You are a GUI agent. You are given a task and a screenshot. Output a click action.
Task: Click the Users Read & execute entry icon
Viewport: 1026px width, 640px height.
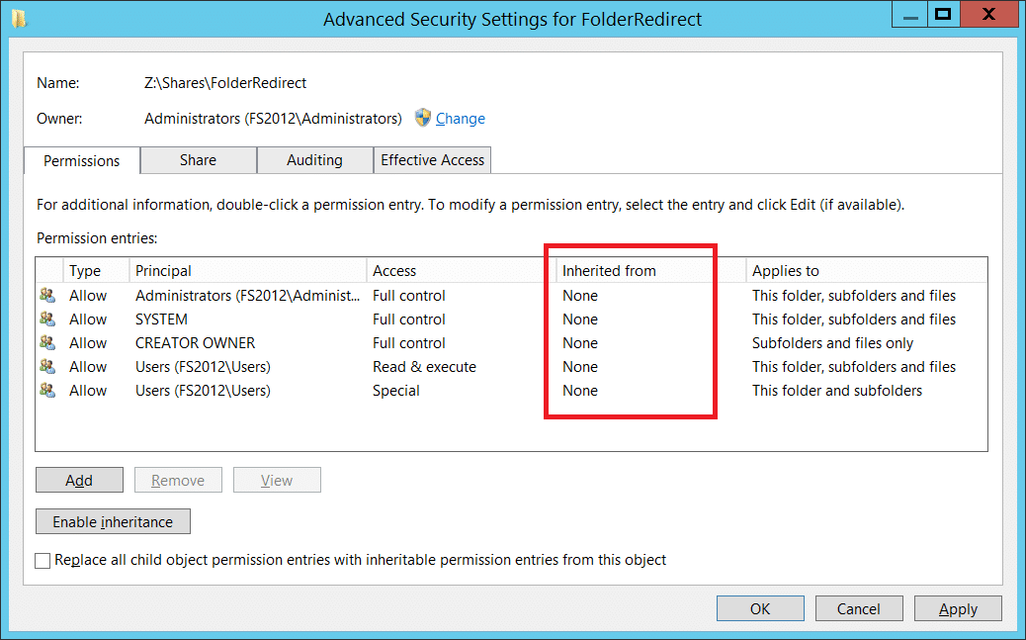pos(47,366)
